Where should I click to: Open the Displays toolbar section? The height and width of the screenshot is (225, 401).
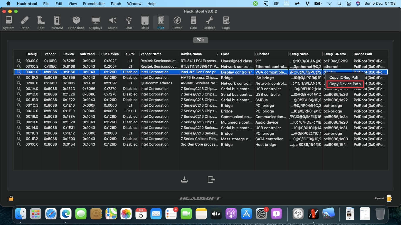click(x=96, y=23)
